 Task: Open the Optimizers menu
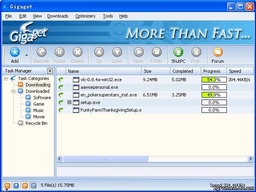coord(85,16)
